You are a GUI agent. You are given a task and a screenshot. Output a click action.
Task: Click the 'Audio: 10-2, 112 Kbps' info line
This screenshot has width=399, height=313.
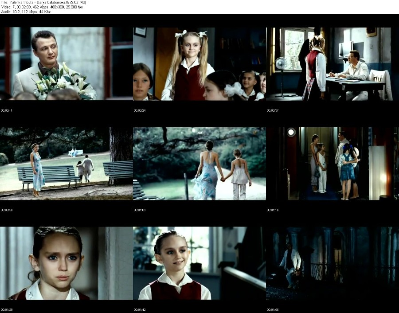(26, 12)
